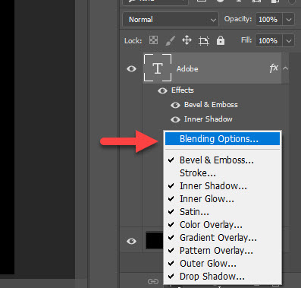Open the Fill slider dropdown arrow
301x288 pixels.
point(289,40)
